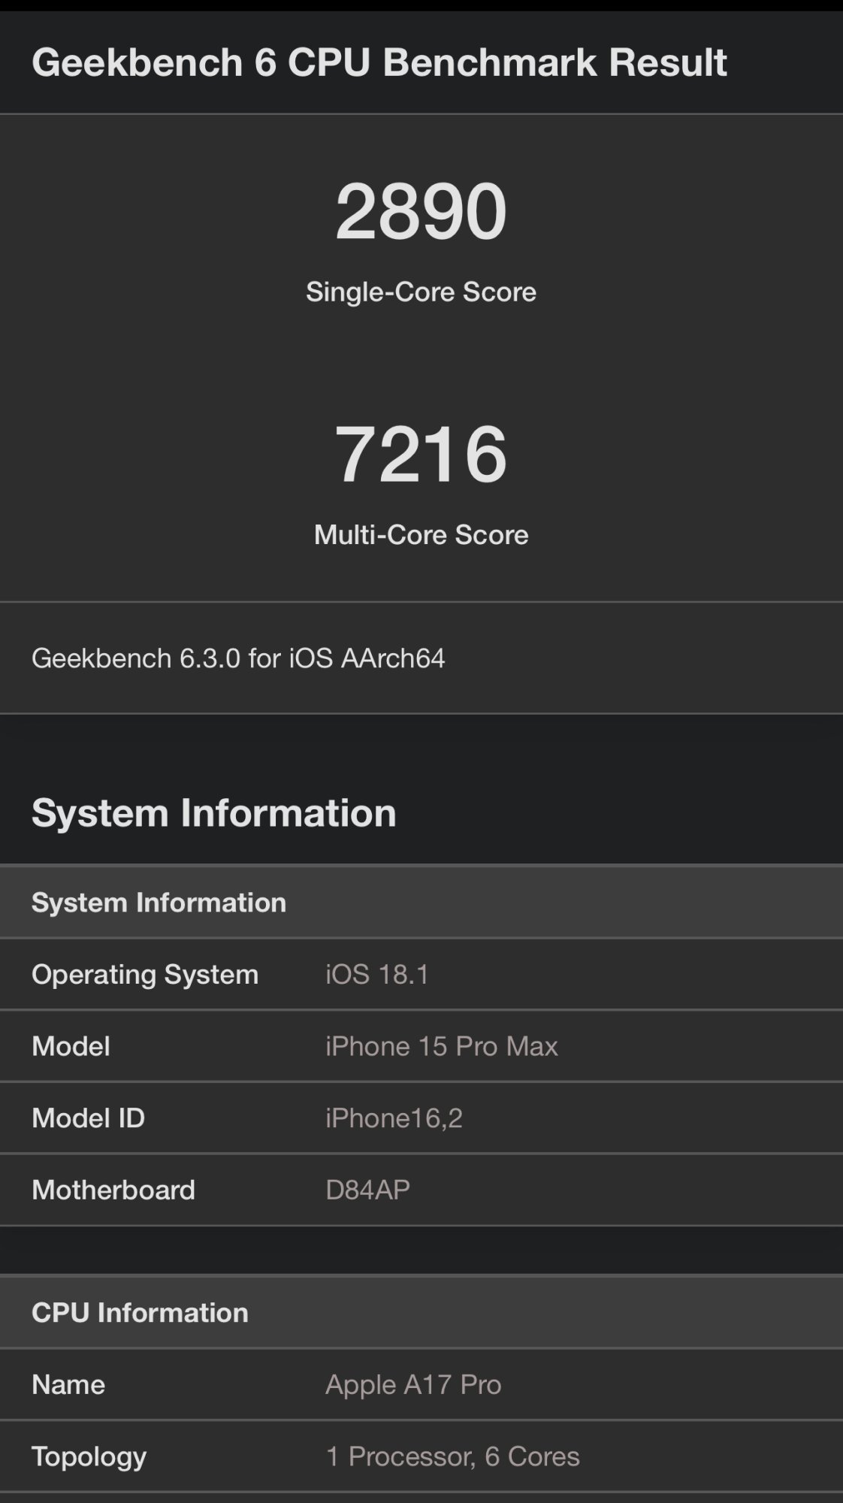Tap the Model row label
This screenshot has width=843, height=1503.
[x=71, y=1046]
